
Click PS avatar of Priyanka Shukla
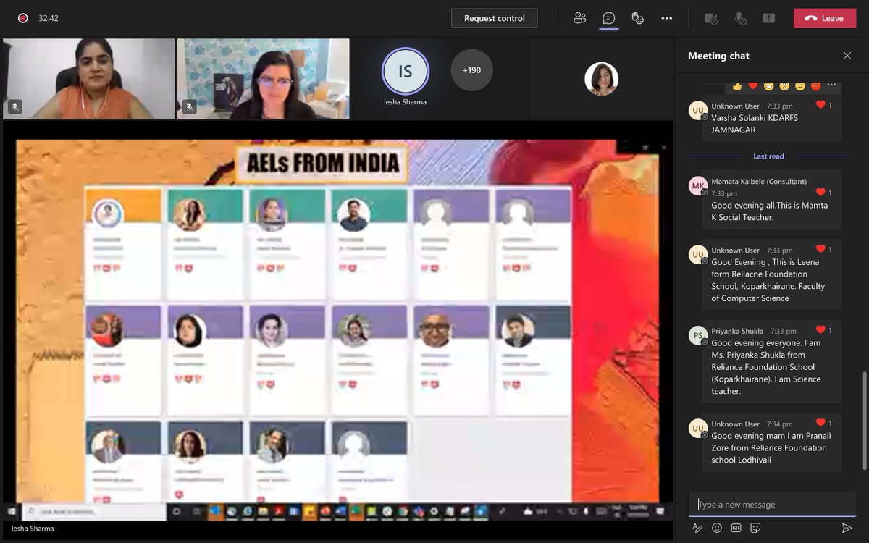698,336
